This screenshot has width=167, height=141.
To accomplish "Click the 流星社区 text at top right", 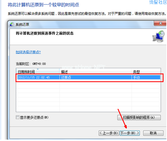I will (158, 2).
